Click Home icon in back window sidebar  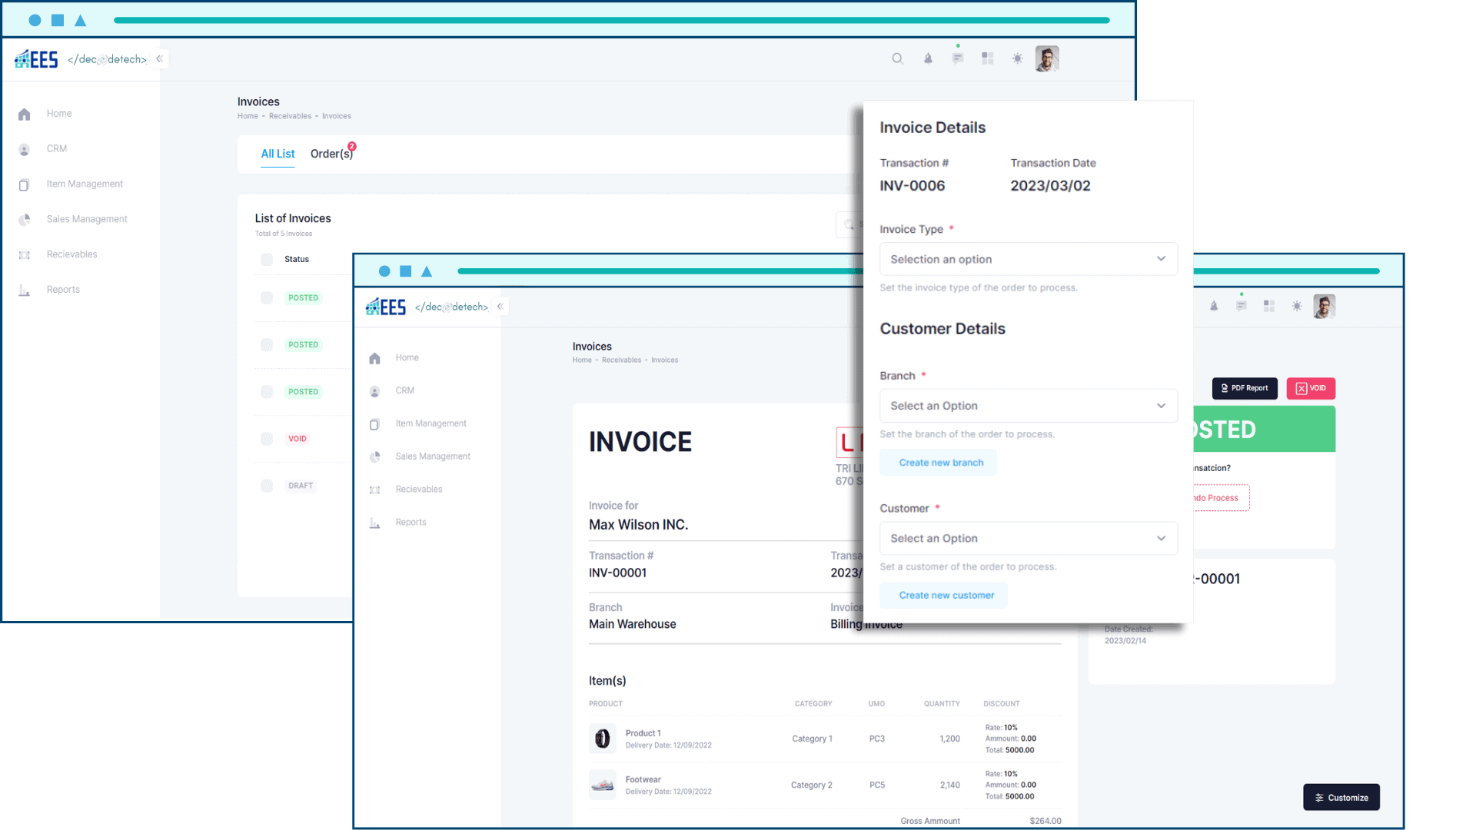click(x=25, y=115)
